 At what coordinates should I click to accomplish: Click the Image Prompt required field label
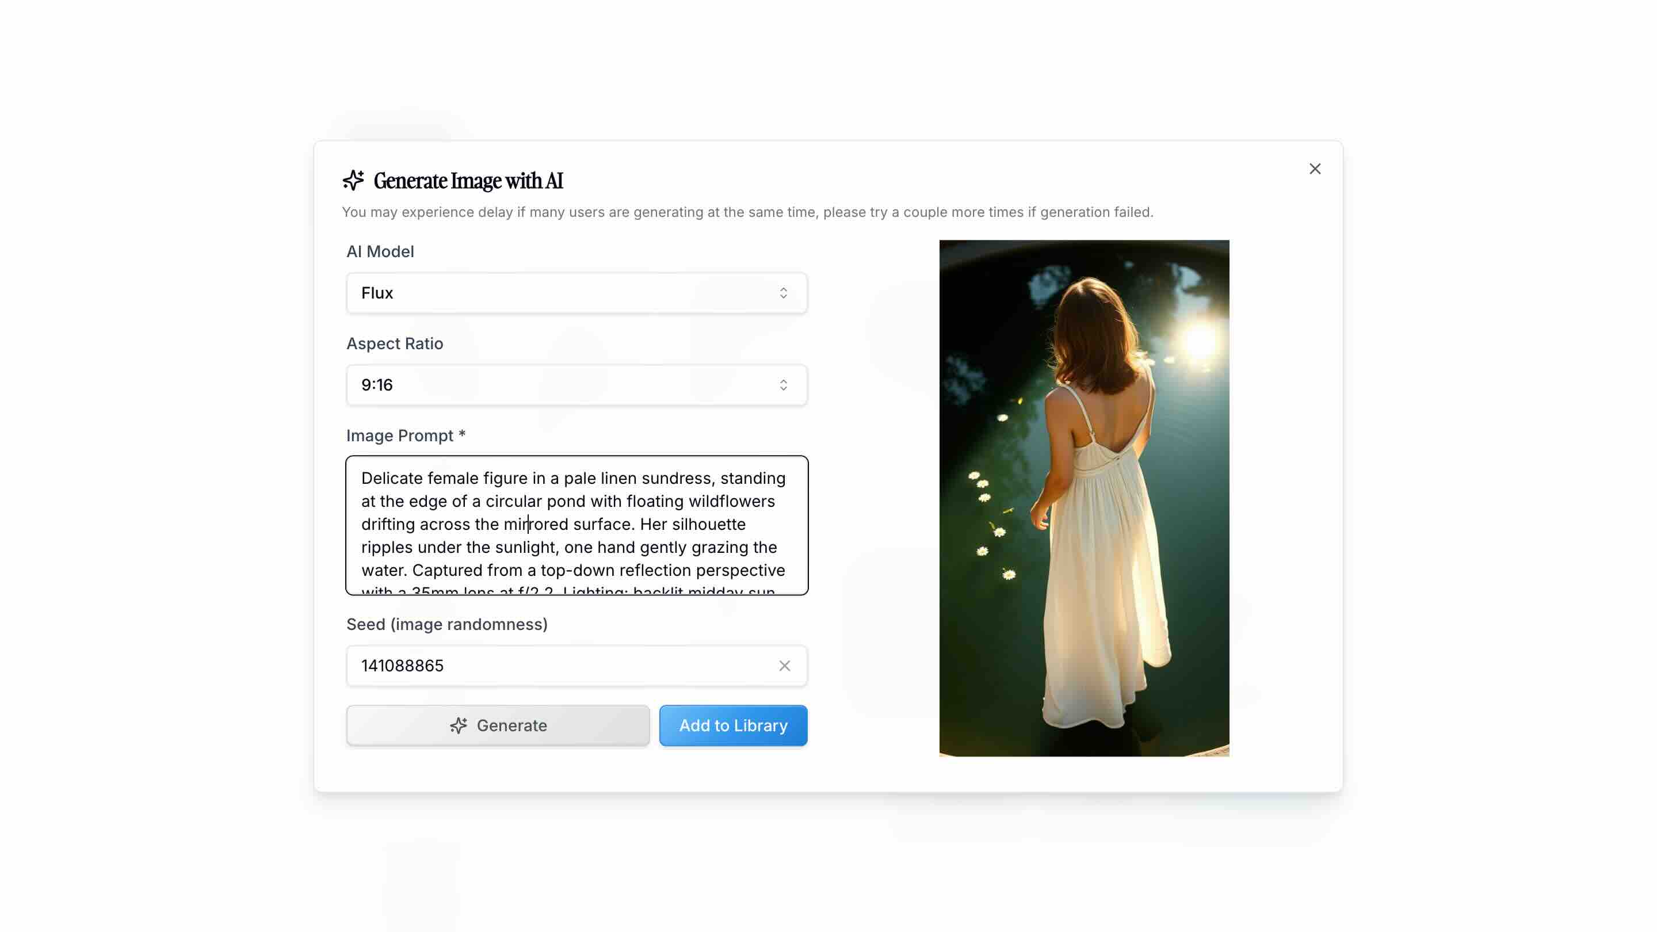(405, 436)
